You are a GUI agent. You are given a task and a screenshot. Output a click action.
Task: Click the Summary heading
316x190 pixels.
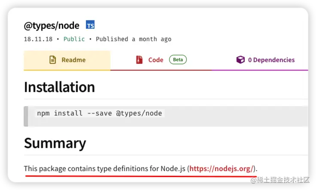[55, 143]
